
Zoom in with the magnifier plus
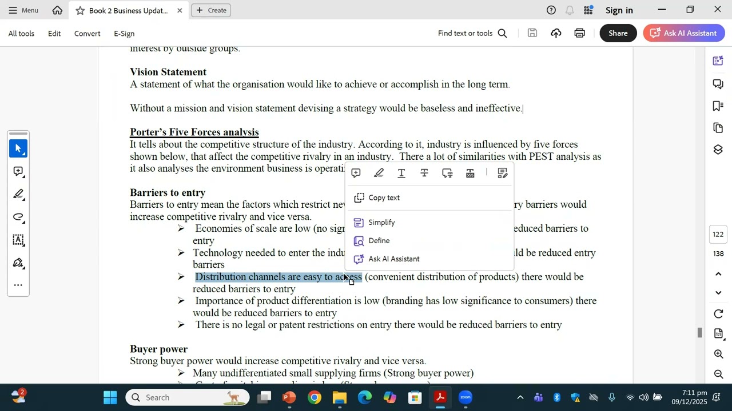pyautogui.click(x=719, y=354)
